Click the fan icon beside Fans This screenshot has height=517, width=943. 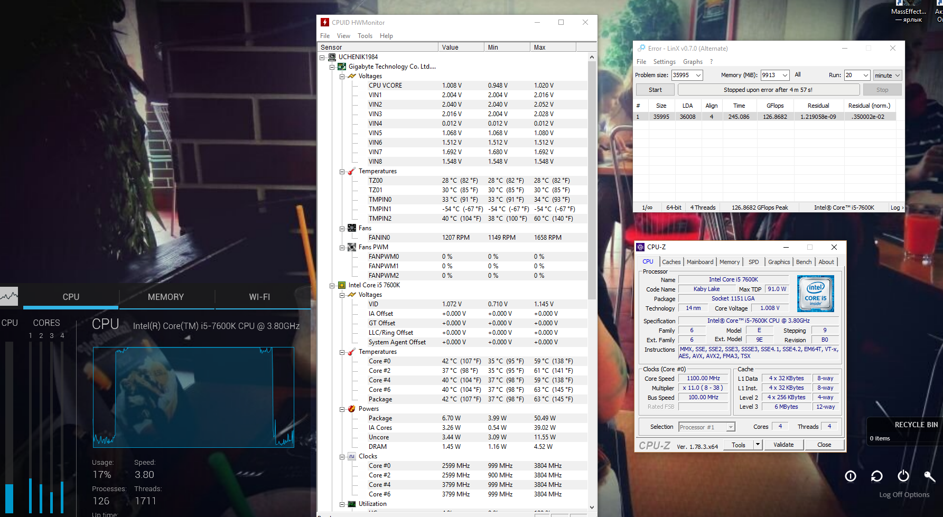click(x=352, y=228)
